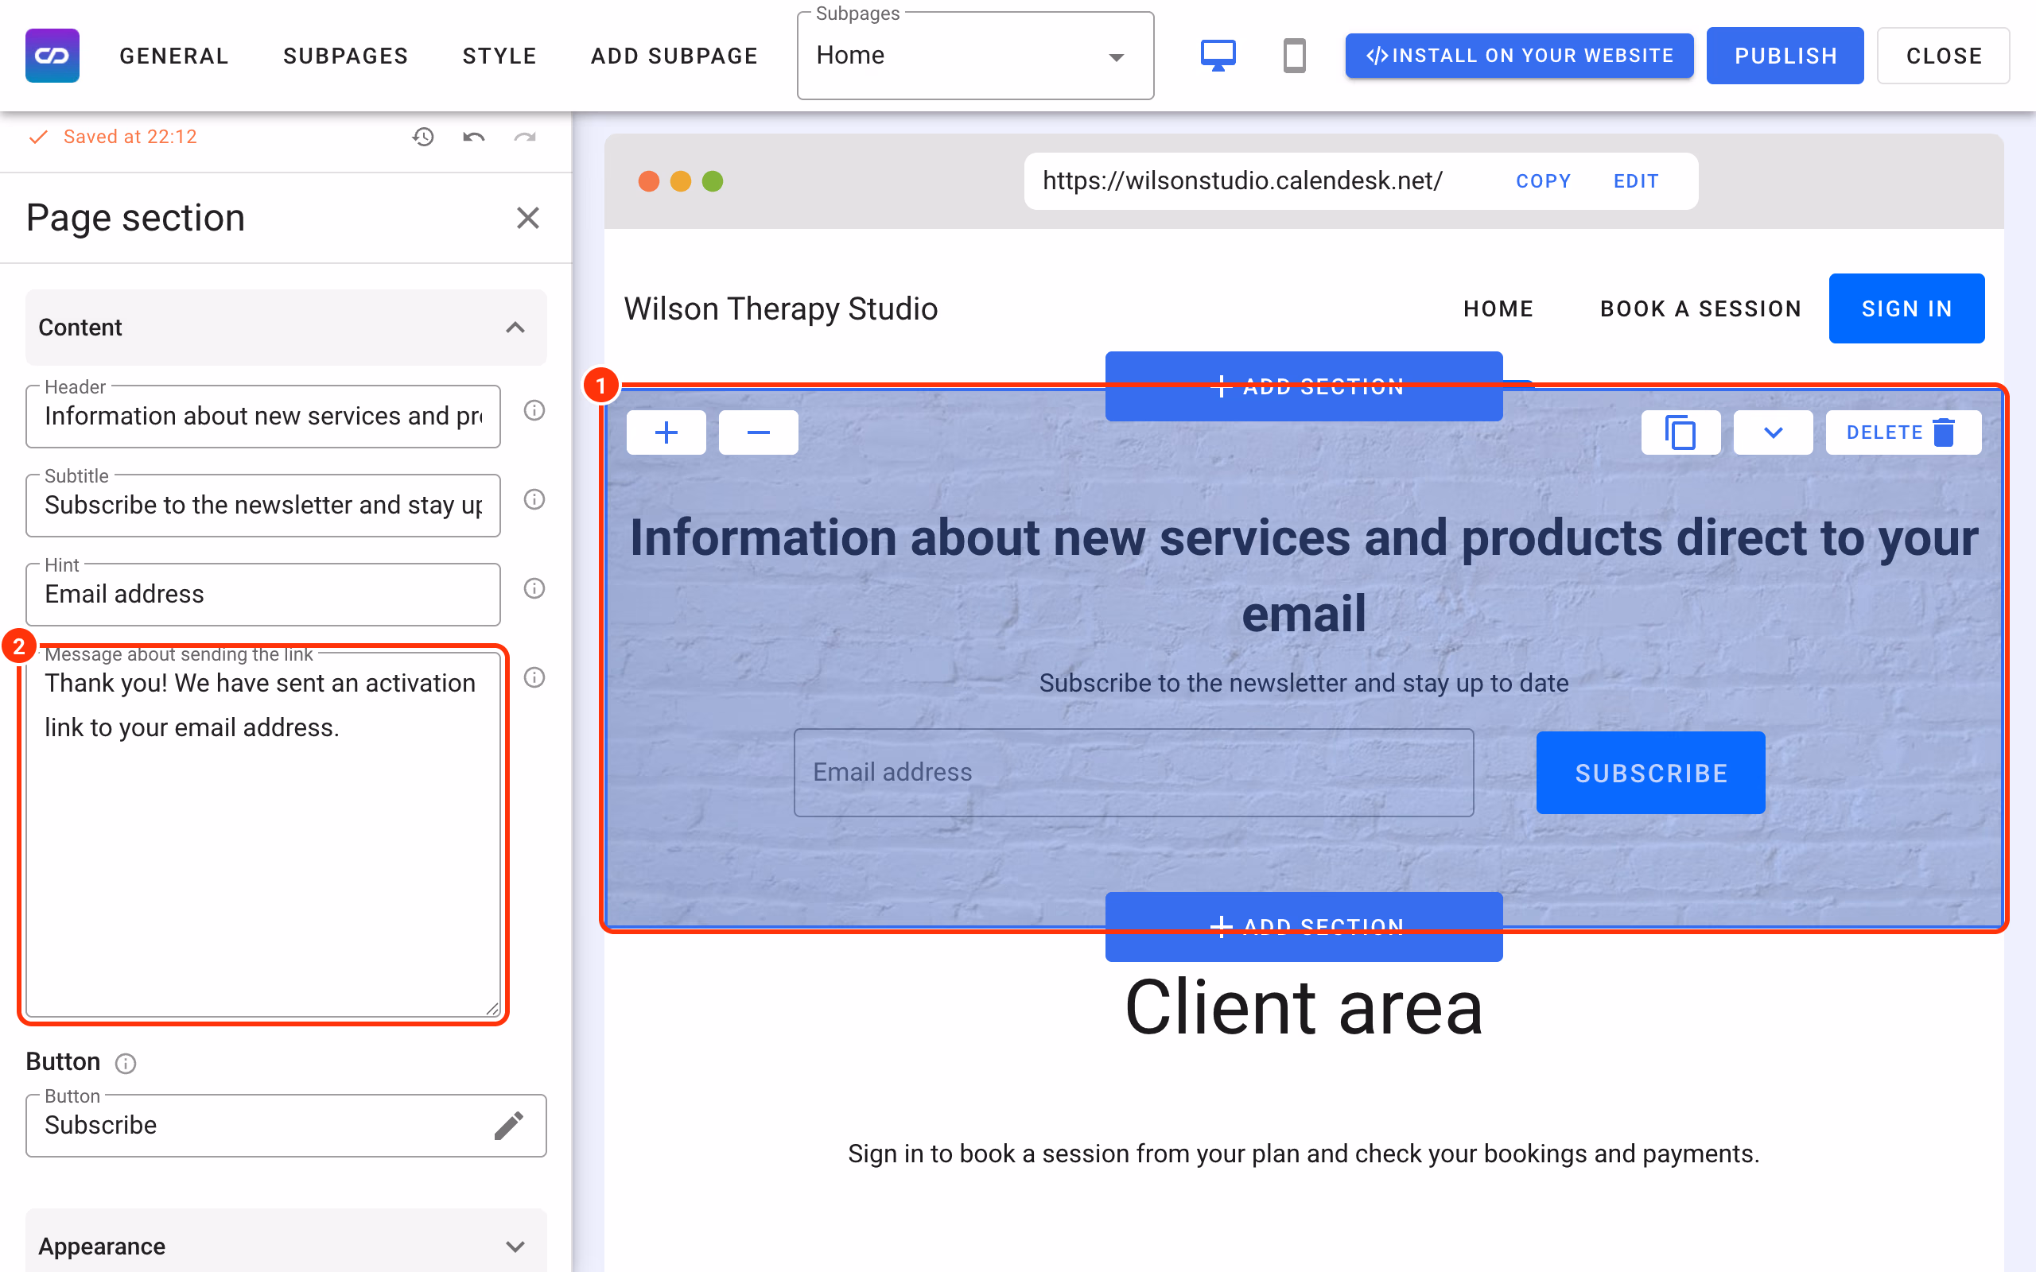This screenshot has height=1272, width=2036.
Task: Copy the site URL
Action: [1543, 181]
